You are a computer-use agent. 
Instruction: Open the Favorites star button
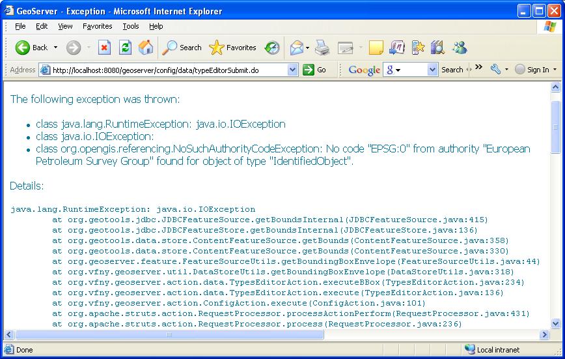click(233, 48)
